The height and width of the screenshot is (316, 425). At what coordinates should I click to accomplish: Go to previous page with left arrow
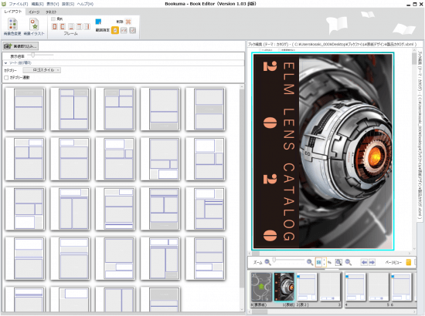(364, 262)
